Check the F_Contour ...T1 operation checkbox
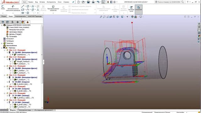This screenshot has height=113, width=201. (13, 70)
